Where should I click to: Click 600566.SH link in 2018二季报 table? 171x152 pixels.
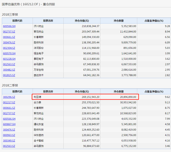pos(9,119)
